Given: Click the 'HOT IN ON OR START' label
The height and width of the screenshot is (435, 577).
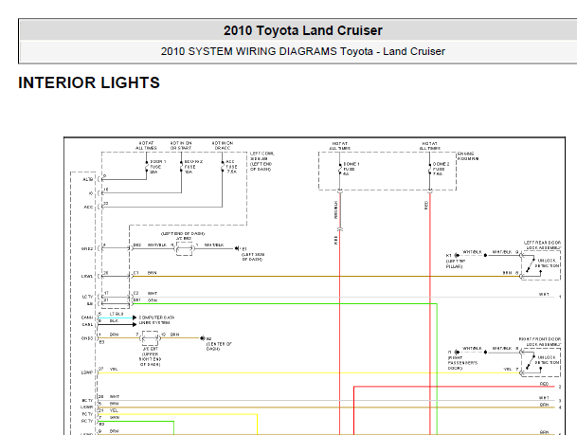Looking at the screenshot, I should click(181, 145).
